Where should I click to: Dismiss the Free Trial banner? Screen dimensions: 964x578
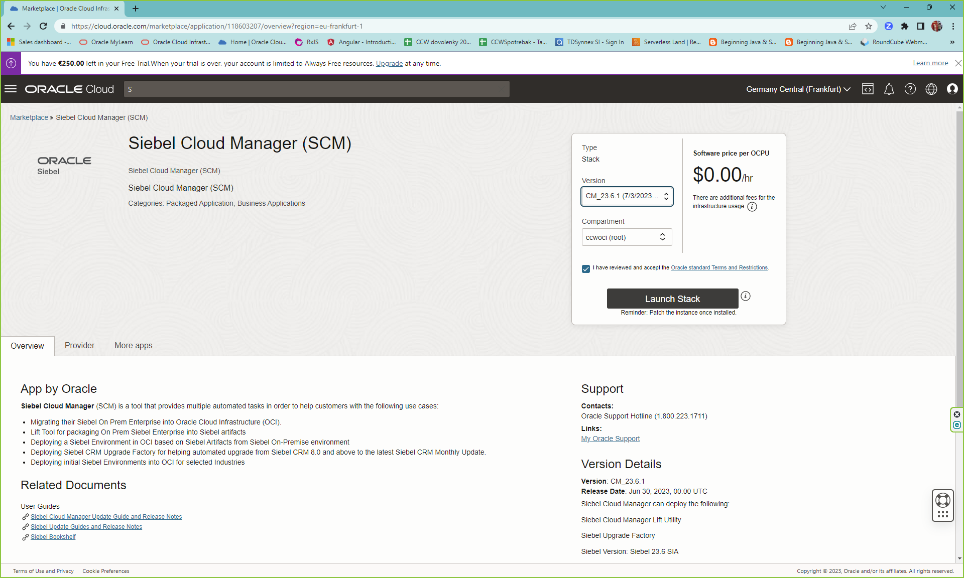click(958, 63)
